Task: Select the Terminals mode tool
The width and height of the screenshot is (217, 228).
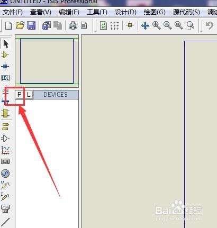Action: (5, 126)
